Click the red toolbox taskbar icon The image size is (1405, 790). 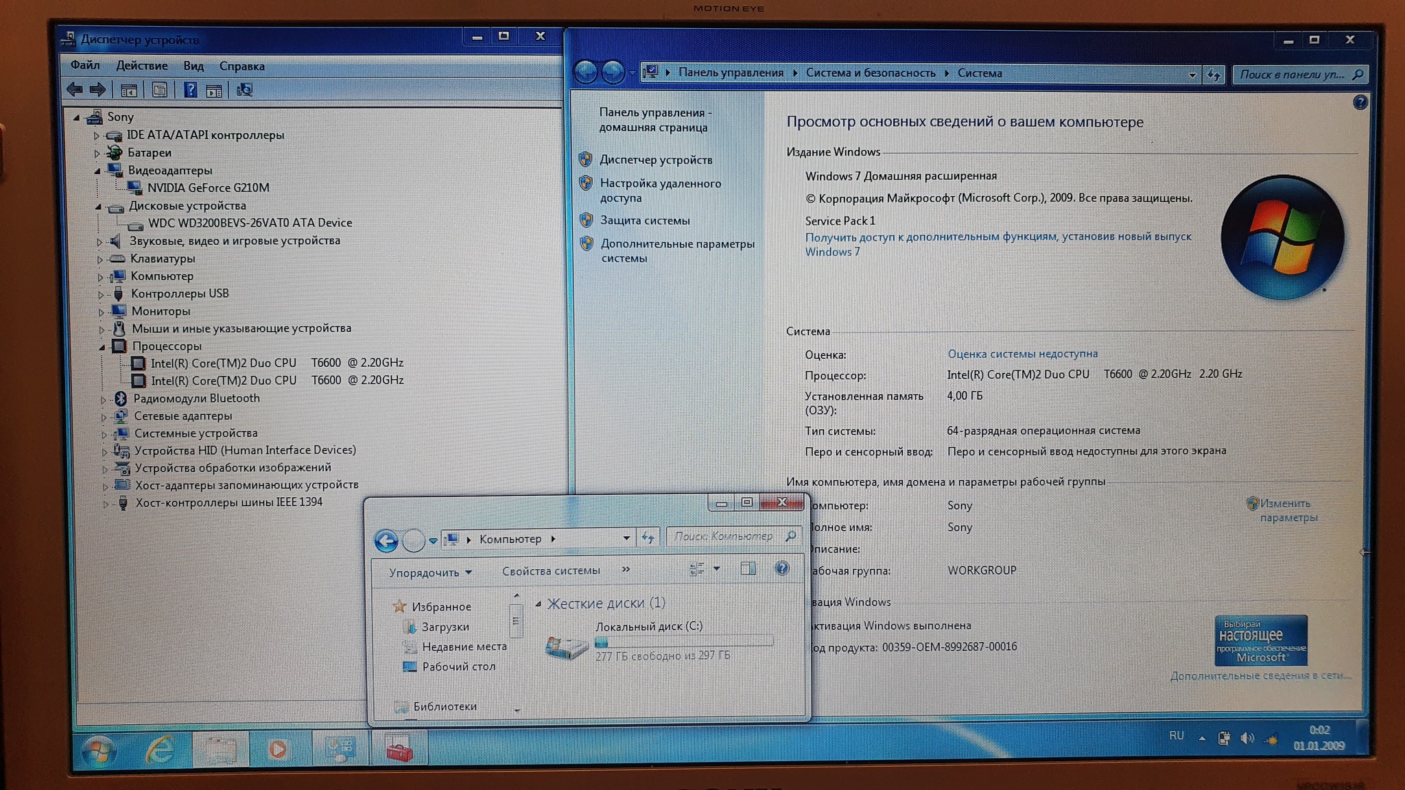click(399, 750)
